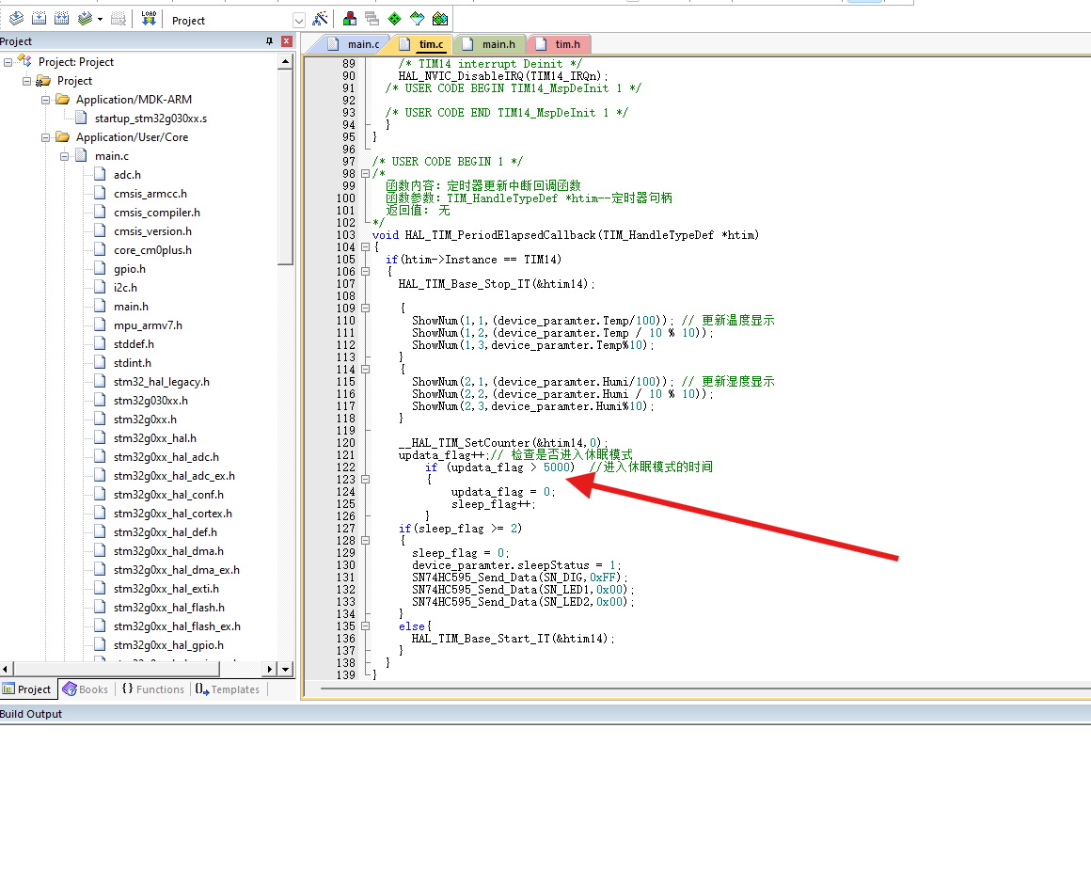This screenshot has width=1091, height=871.
Task: Close the Project panel
Action: pyautogui.click(x=286, y=41)
